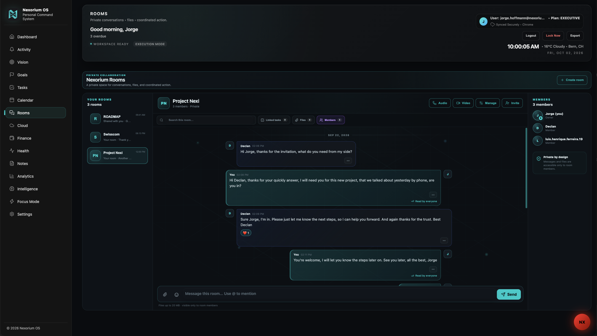Open the Notes section
The height and width of the screenshot is (336, 597).
tap(36, 164)
